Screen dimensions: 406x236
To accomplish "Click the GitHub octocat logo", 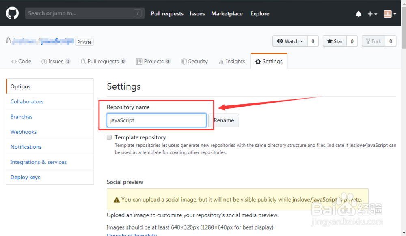I will [13, 13].
